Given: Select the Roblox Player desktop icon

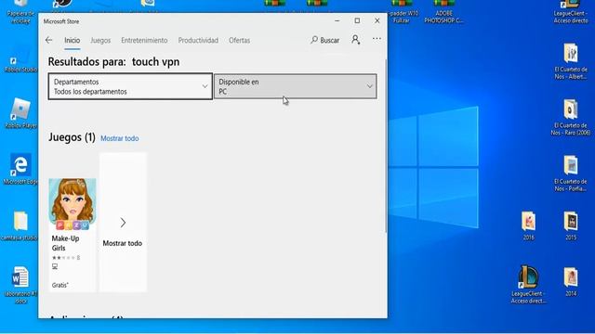Looking at the screenshot, I should (x=20, y=113).
